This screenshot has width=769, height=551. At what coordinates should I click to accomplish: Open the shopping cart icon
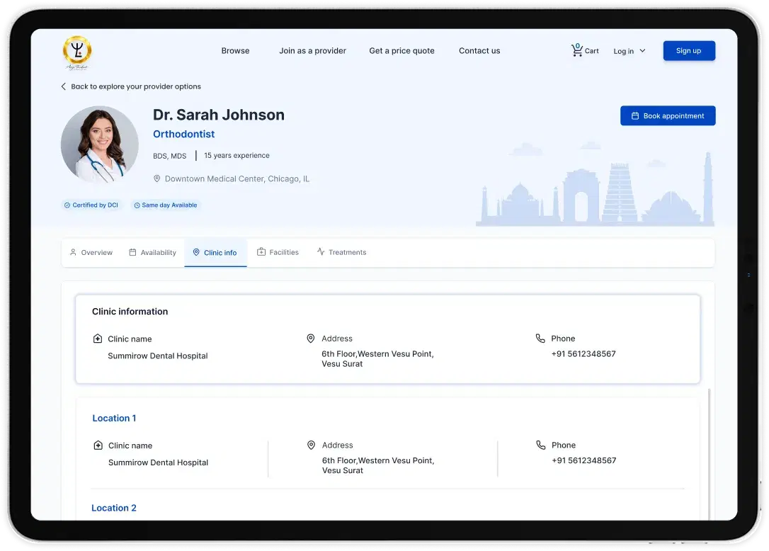[x=577, y=50]
